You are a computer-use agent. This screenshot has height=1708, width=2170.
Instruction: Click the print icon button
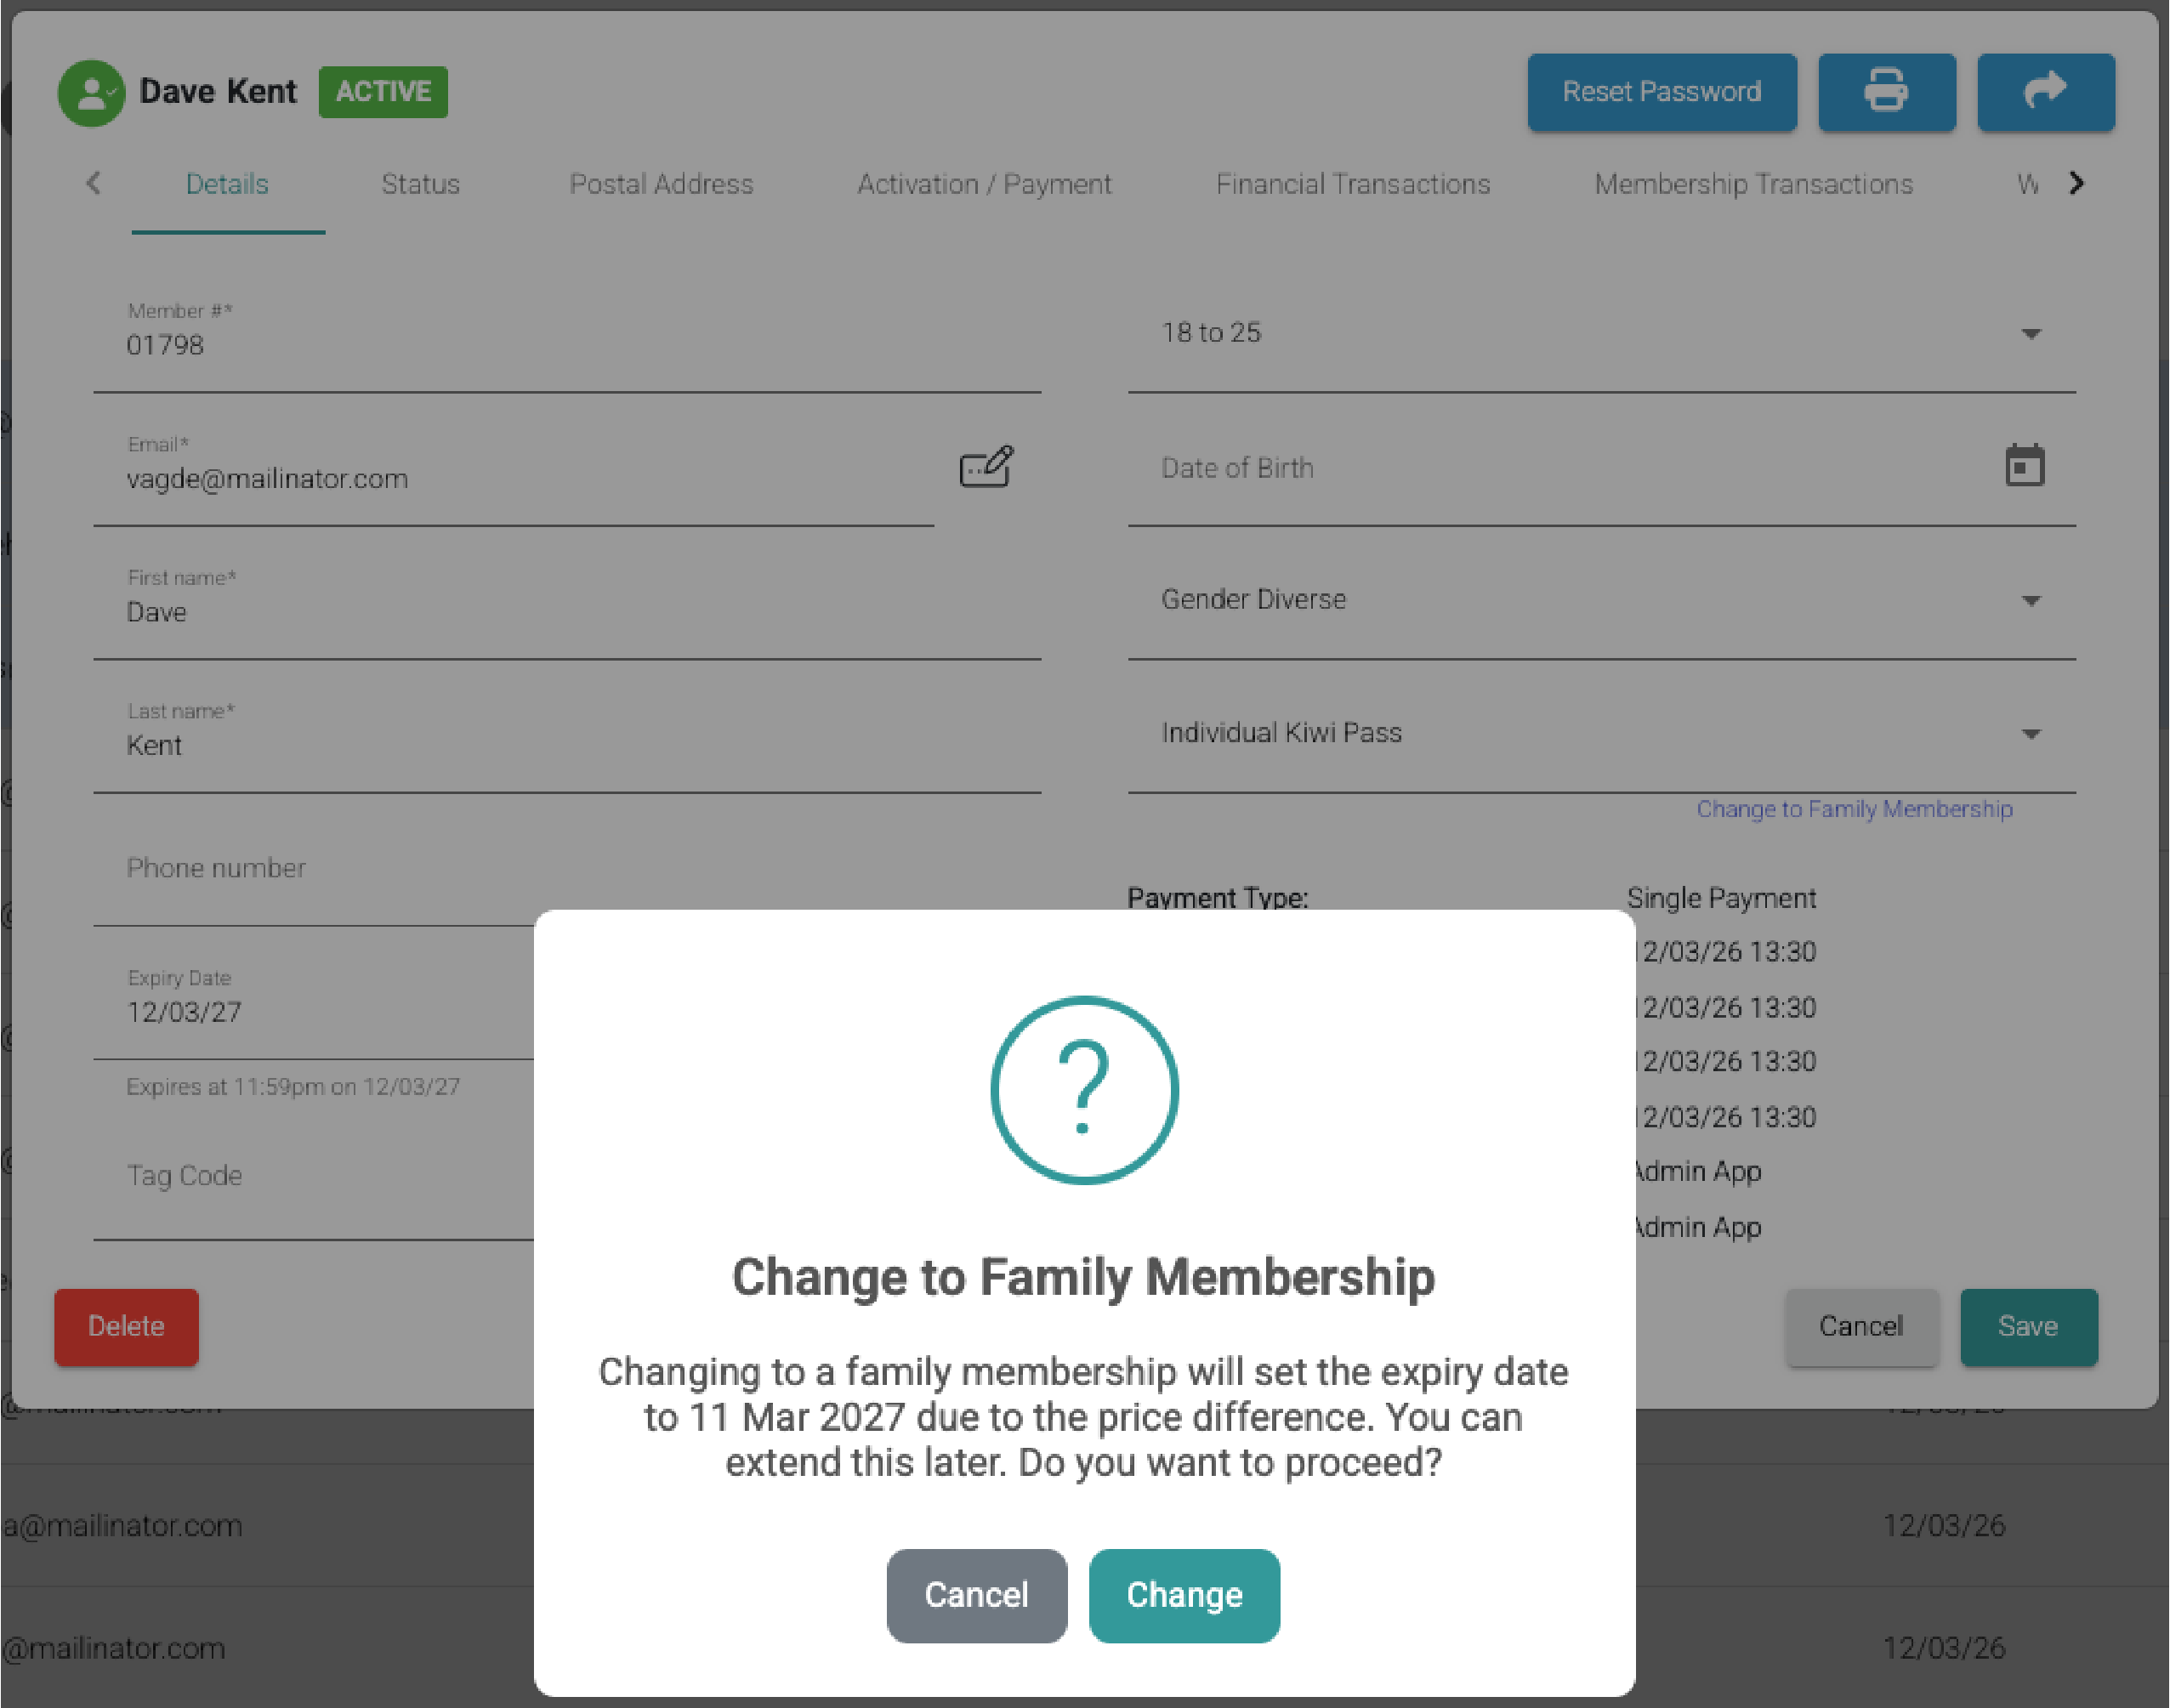tap(1886, 92)
